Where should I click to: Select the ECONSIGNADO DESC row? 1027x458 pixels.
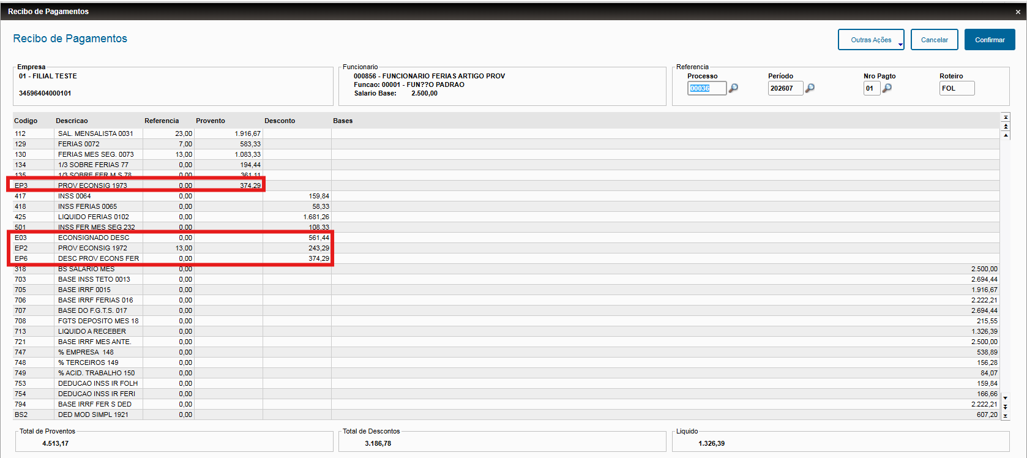[506, 238]
